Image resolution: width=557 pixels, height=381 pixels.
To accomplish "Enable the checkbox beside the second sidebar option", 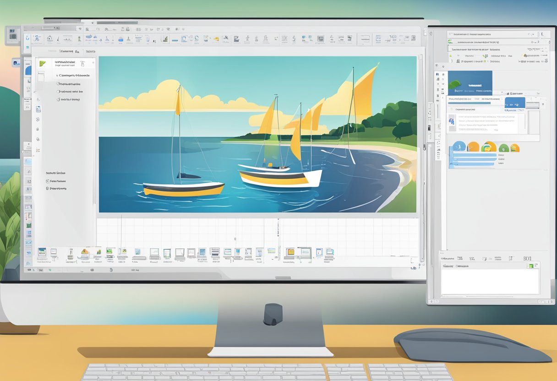I will click(x=58, y=93).
